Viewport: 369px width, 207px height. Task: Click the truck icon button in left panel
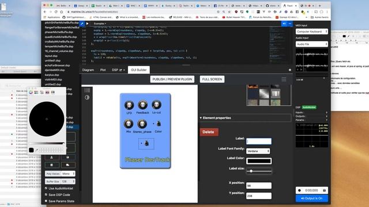point(68,165)
